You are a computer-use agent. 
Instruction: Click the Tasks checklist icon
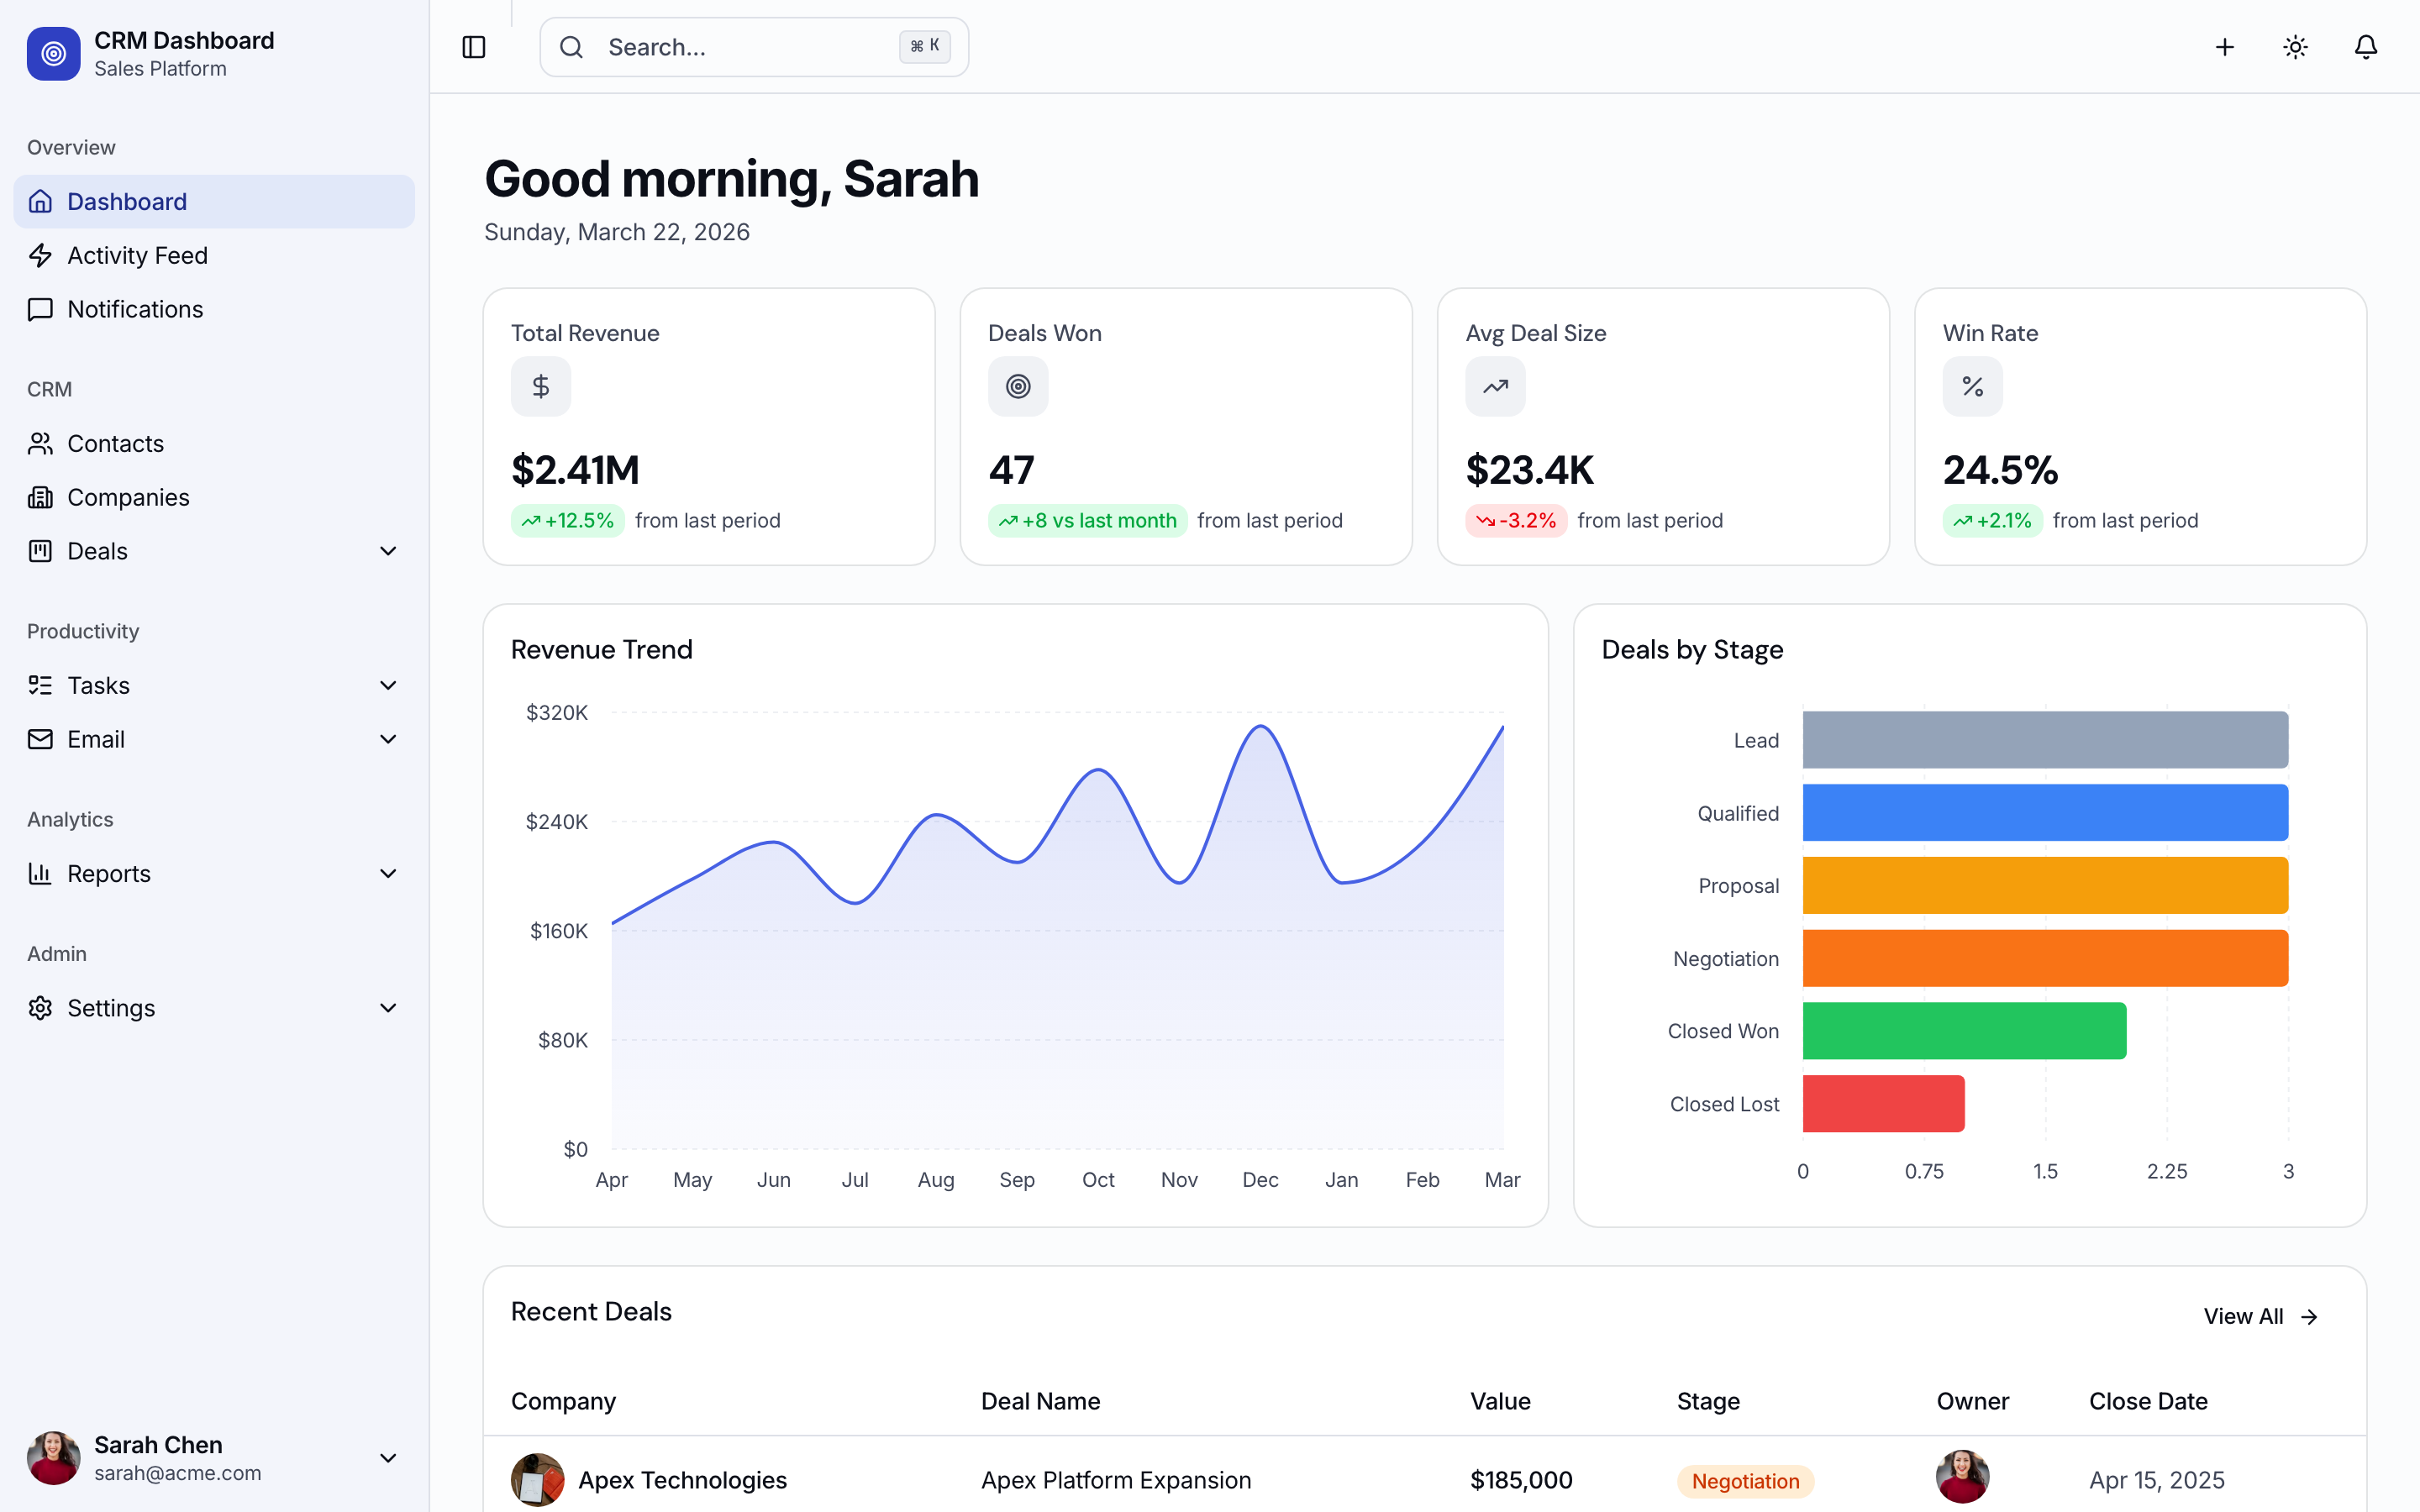pyautogui.click(x=40, y=685)
